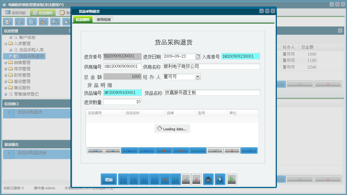This screenshot has height=195, width=347.
Task: Expand the 财务管理 tree folder
Action: 6,75
